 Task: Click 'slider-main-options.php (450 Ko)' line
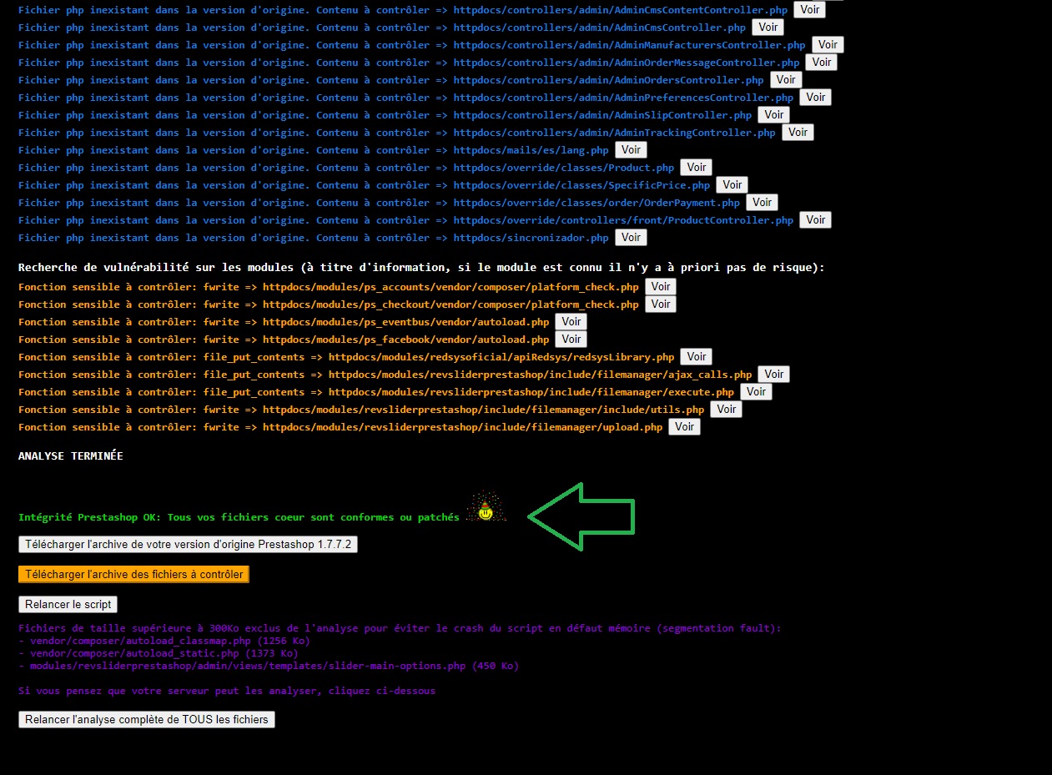click(x=269, y=666)
